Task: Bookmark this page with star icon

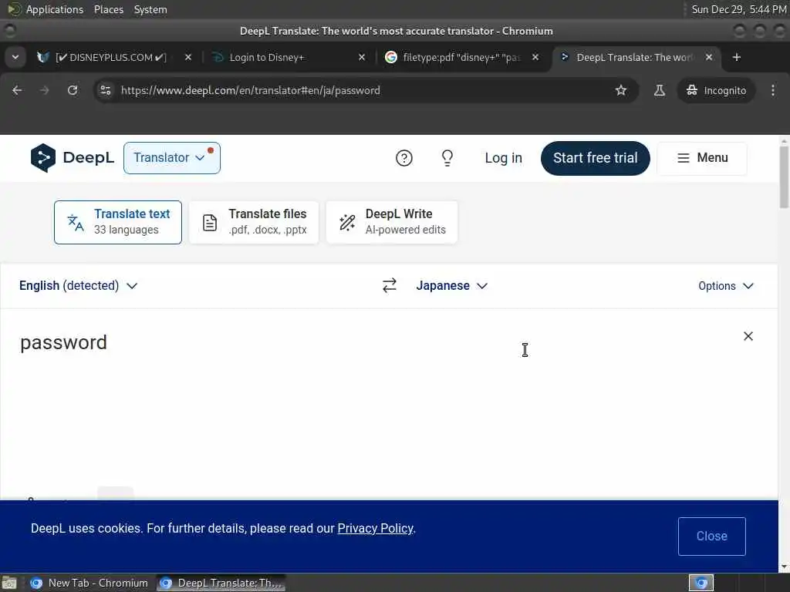Action: click(x=621, y=90)
